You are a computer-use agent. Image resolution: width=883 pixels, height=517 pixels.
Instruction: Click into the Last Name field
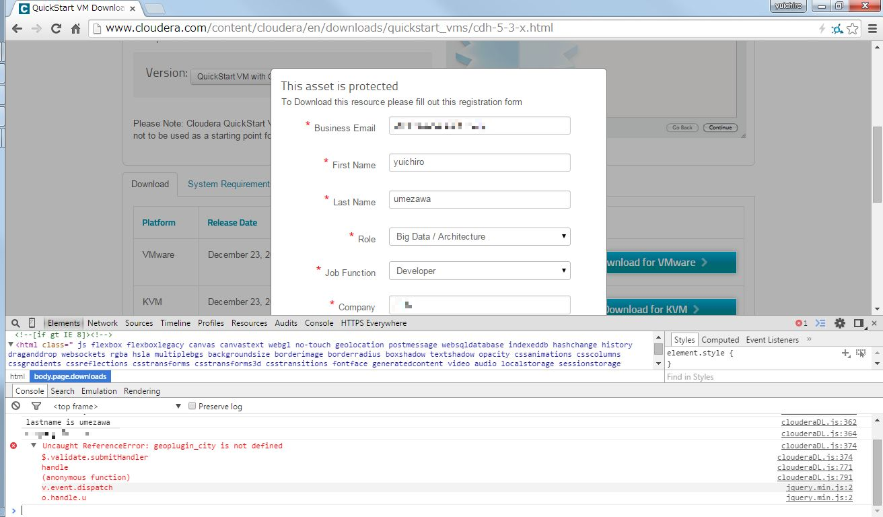point(479,199)
